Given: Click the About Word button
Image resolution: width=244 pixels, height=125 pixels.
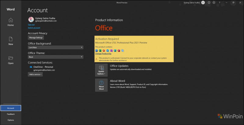Looking at the screenshot, I should (x=101, y=85).
